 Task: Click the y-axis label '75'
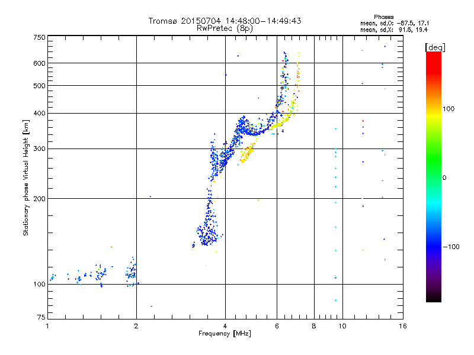(x=41, y=317)
